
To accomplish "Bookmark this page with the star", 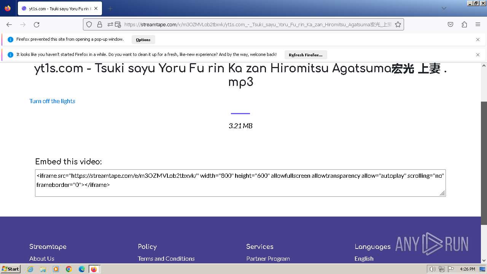I will 398,24.
